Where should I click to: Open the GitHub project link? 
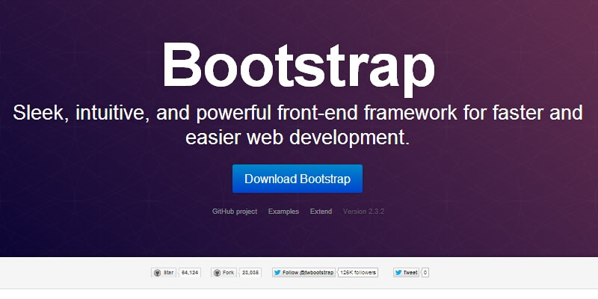tap(235, 212)
